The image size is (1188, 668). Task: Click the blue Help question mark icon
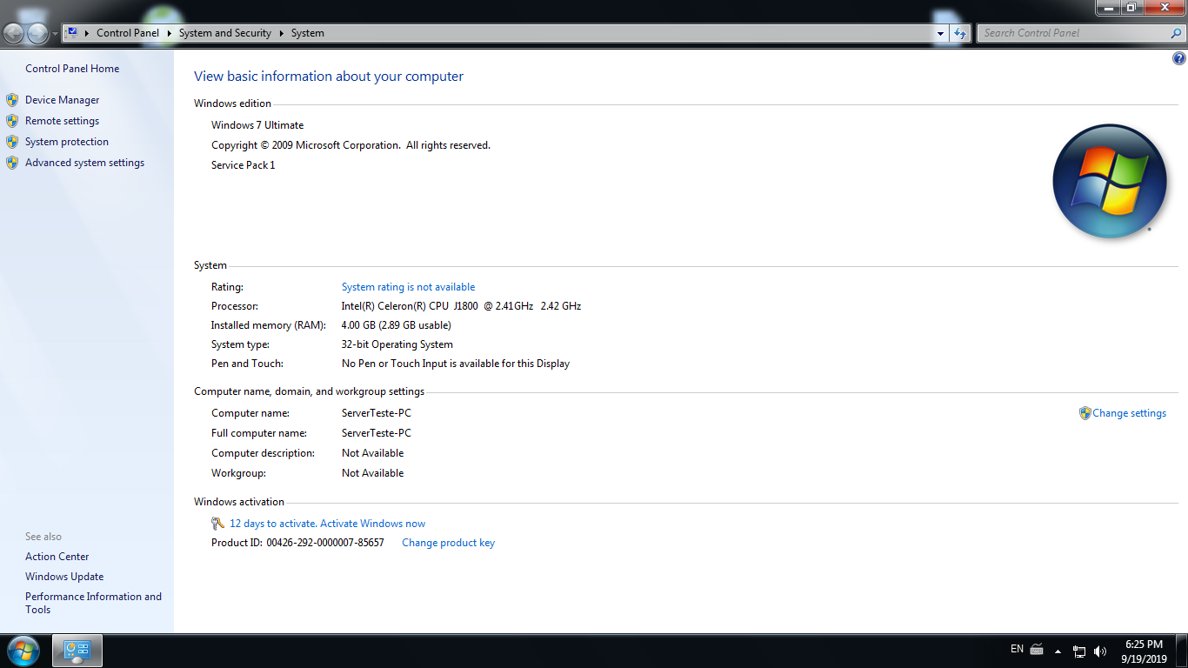(1178, 59)
